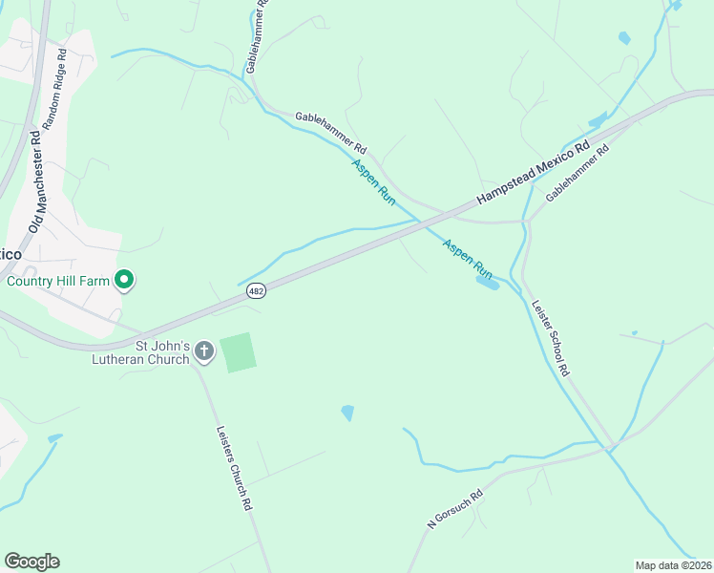Select the Leisters Church Rd label
The image size is (714, 573).
234,468
